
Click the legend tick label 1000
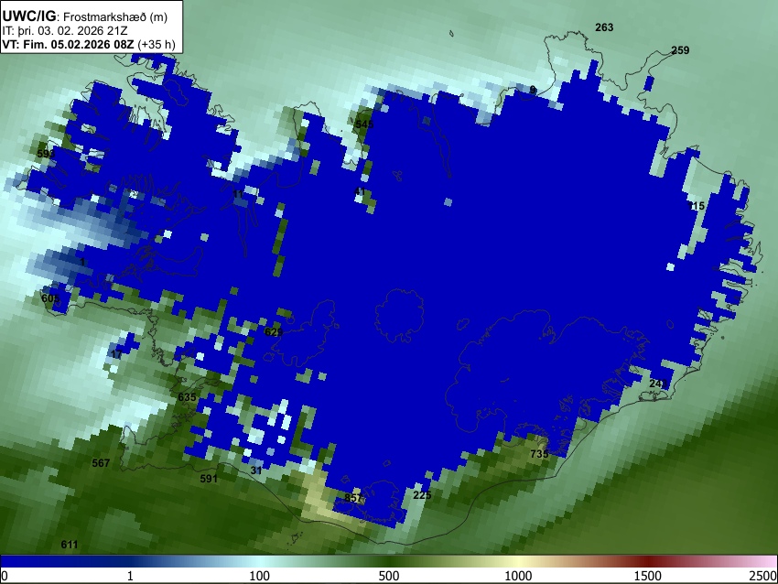click(x=518, y=576)
